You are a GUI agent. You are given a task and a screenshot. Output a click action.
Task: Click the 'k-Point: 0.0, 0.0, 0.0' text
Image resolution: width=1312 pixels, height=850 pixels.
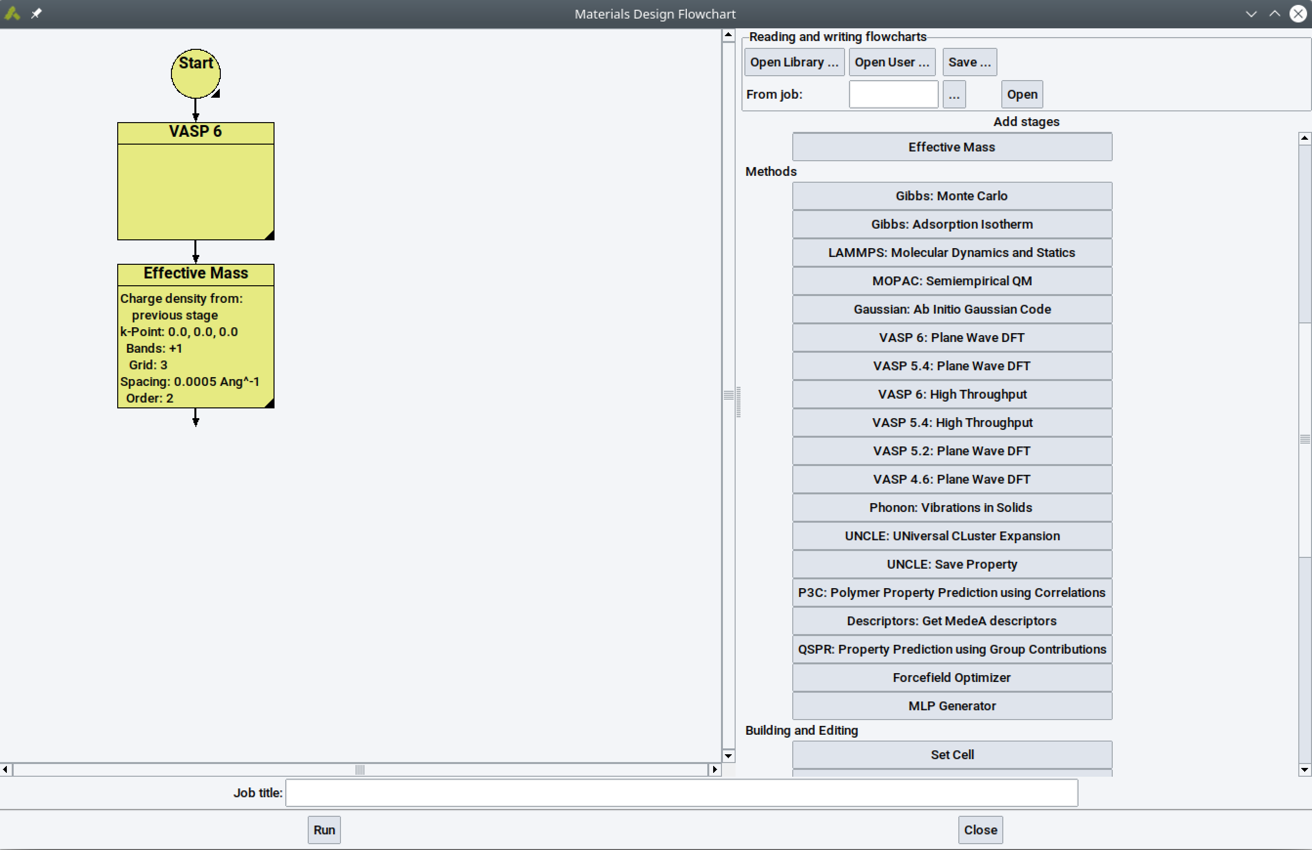(179, 332)
